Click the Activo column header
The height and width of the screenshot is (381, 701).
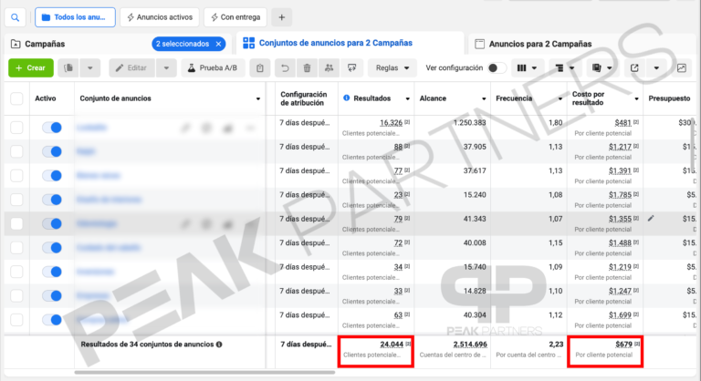pyautogui.click(x=45, y=98)
